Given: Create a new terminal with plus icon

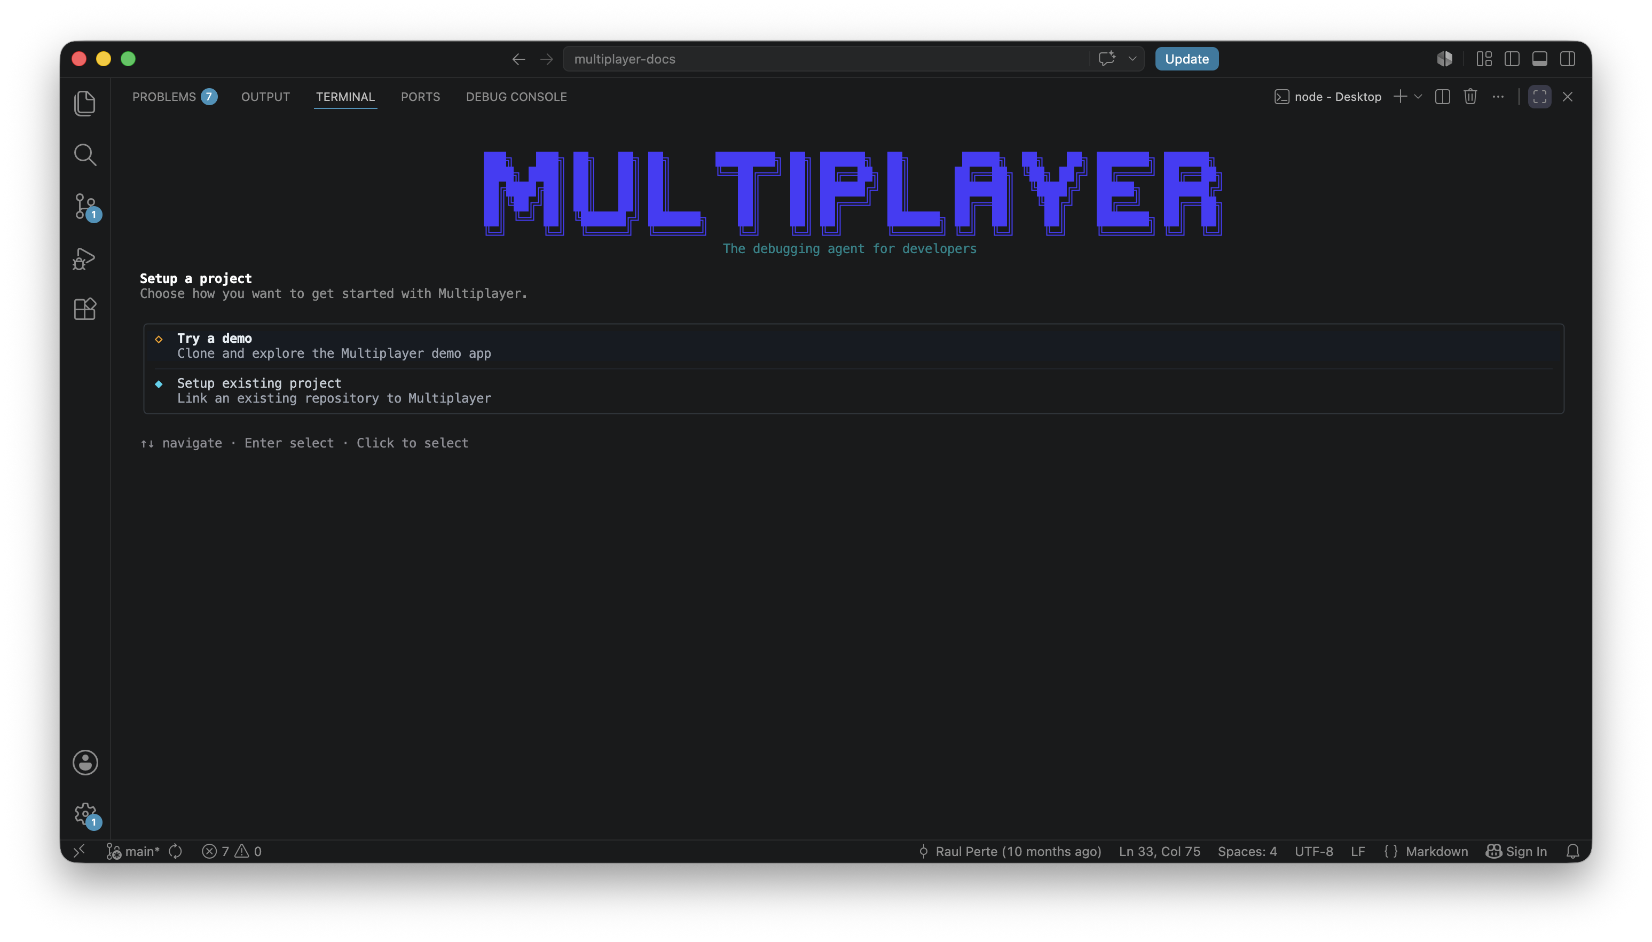Looking at the screenshot, I should (x=1400, y=97).
